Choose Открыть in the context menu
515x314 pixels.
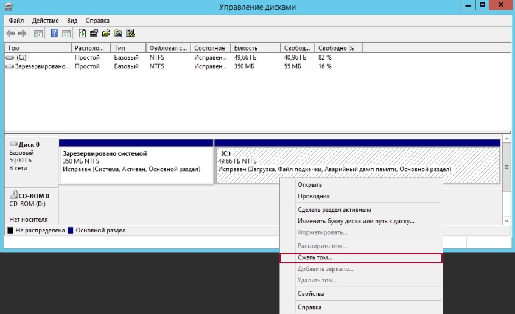361,184
